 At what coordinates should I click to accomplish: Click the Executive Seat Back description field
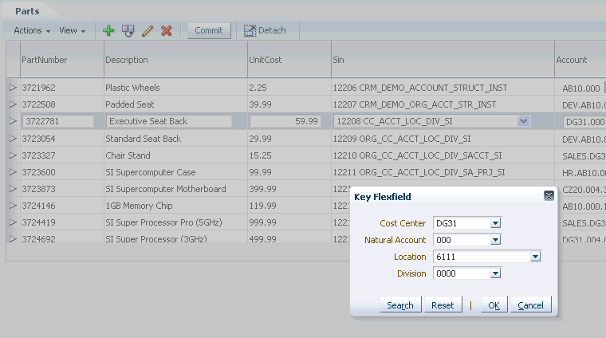(169, 121)
